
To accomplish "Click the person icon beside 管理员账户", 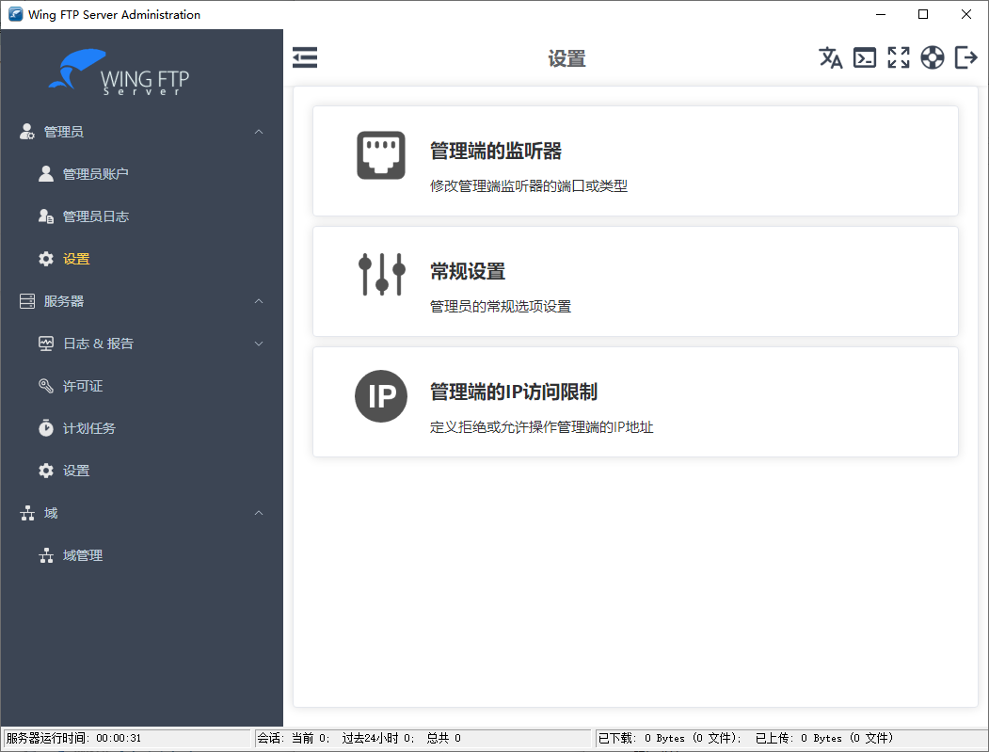I will click(46, 173).
